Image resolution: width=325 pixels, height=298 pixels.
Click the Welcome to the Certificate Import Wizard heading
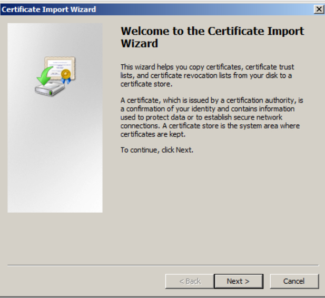(212, 37)
